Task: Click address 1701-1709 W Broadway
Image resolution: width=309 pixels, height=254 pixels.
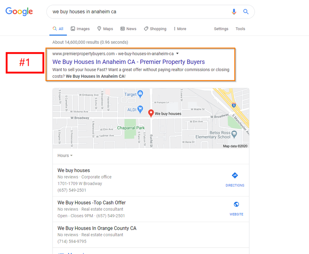Action: click(80, 184)
